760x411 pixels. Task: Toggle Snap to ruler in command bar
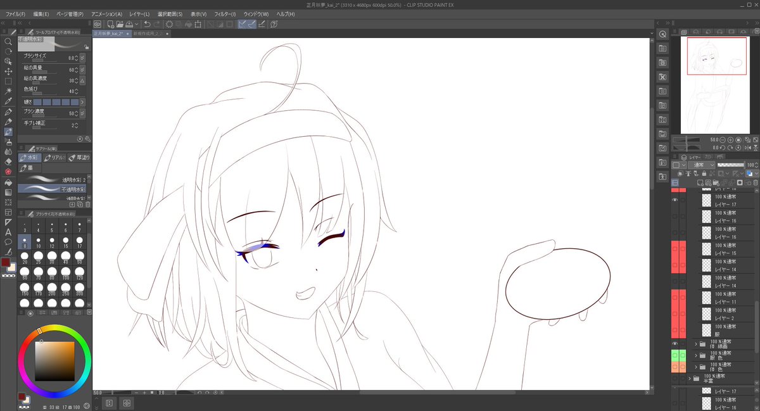coord(242,24)
